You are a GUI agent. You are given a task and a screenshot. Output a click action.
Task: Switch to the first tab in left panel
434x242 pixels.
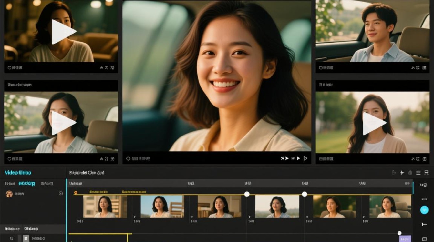pos(10,183)
